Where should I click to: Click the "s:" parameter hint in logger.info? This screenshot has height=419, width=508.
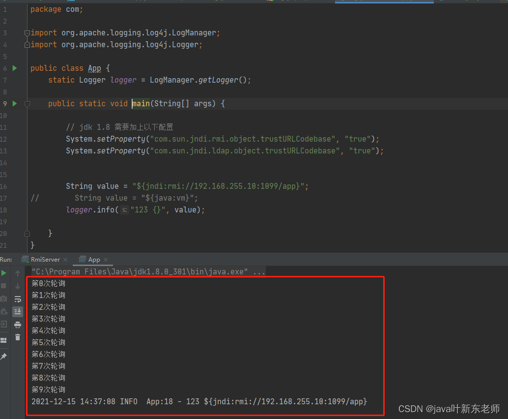125,210
